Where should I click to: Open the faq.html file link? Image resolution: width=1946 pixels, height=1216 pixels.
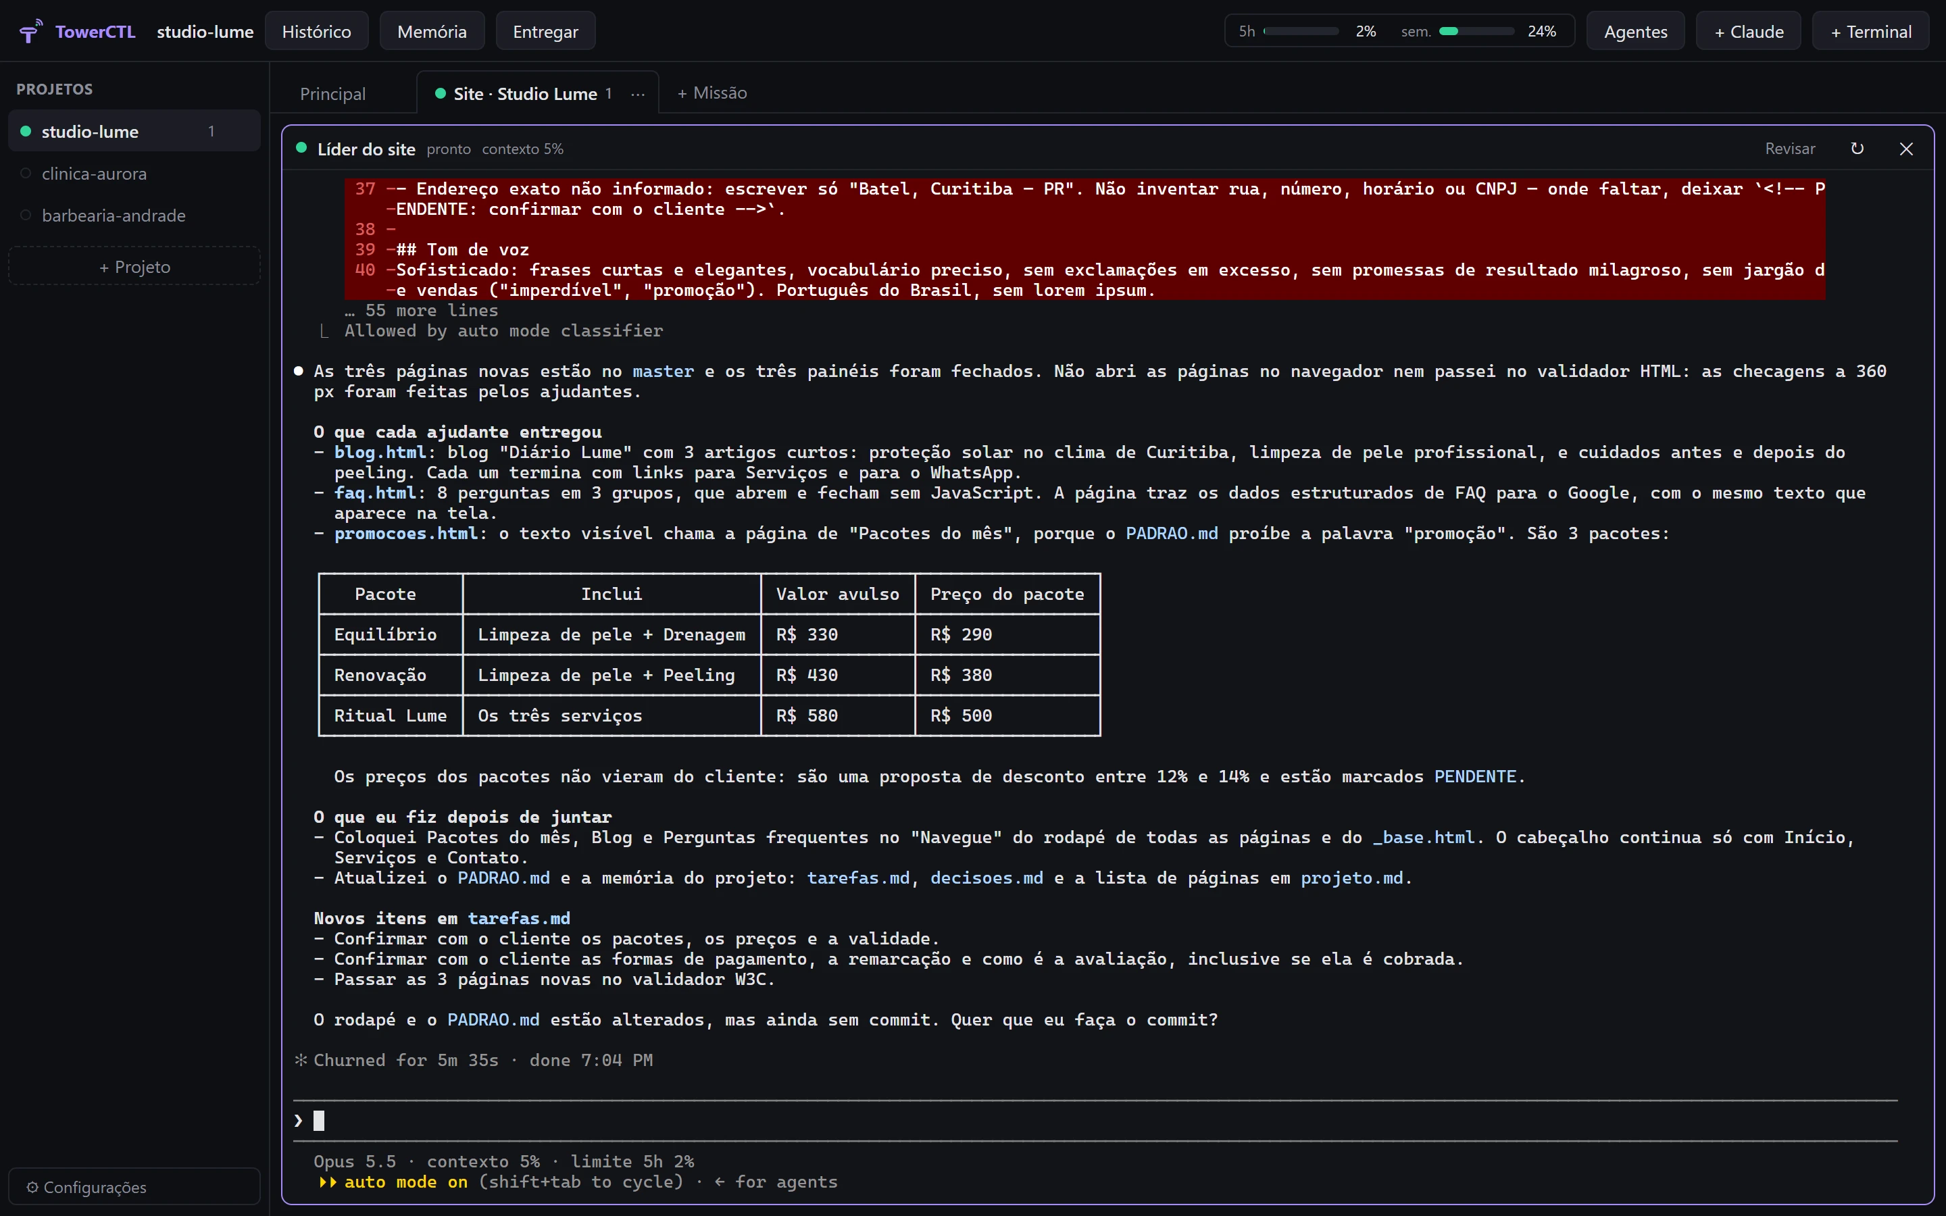(x=375, y=492)
